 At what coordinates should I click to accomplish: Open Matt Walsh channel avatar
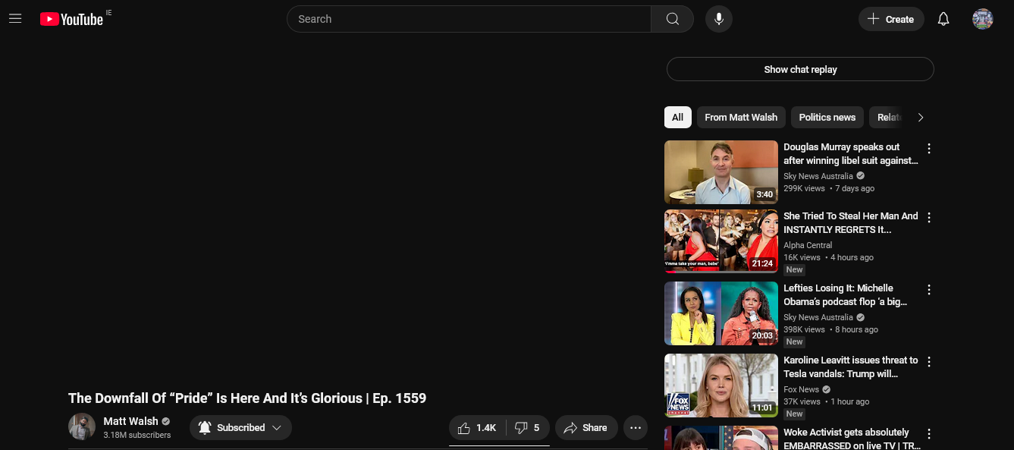click(82, 426)
